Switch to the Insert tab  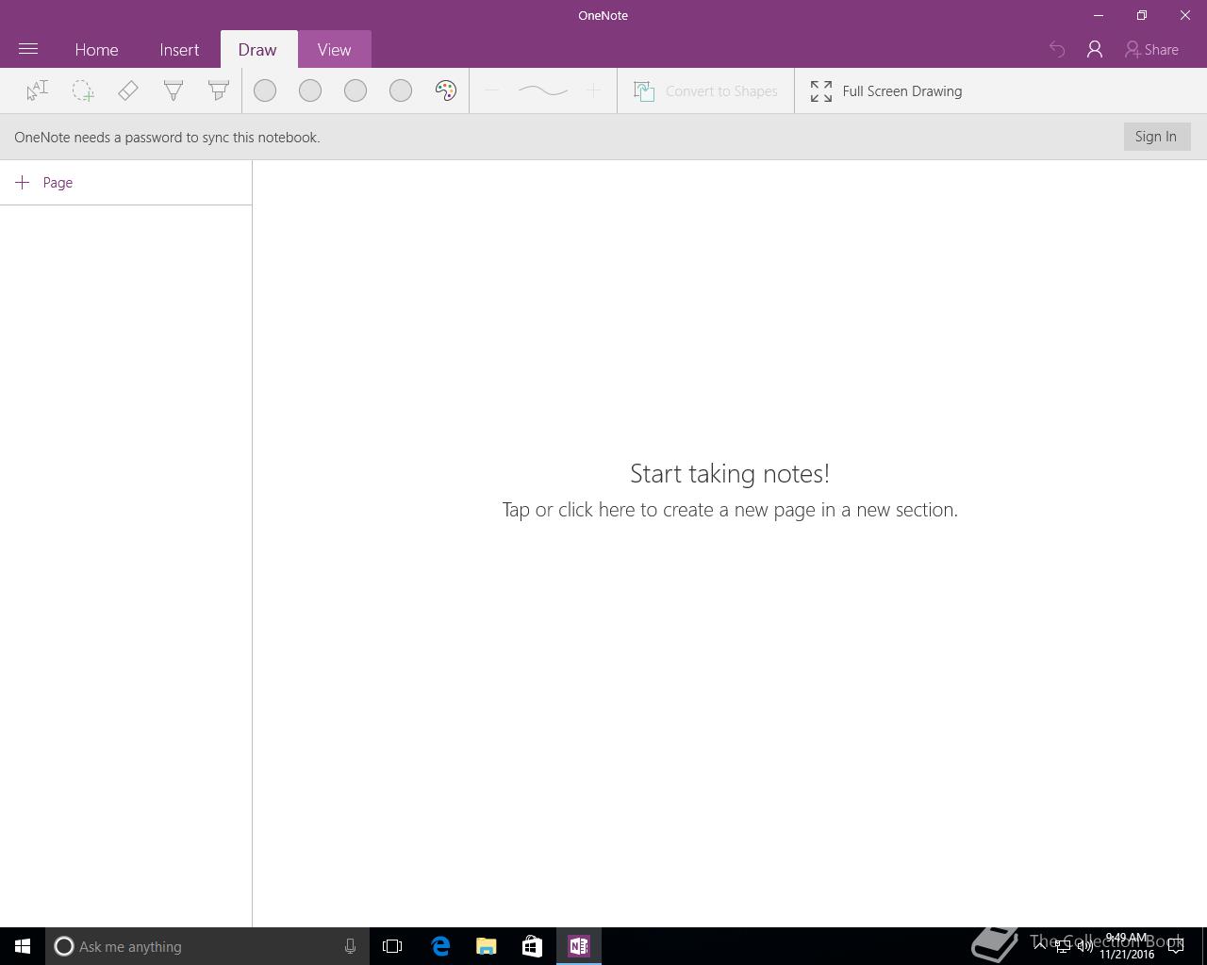tap(179, 49)
